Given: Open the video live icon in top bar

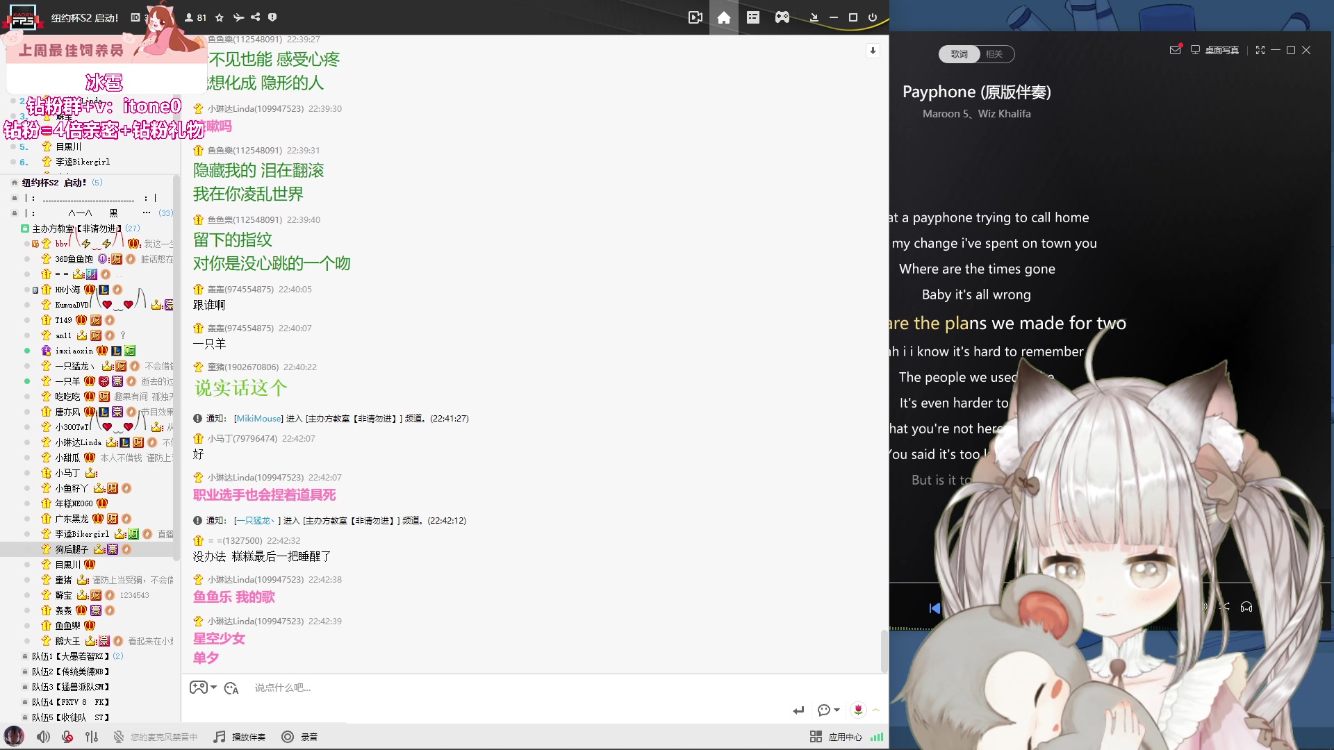Looking at the screenshot, I should (695, 17).
